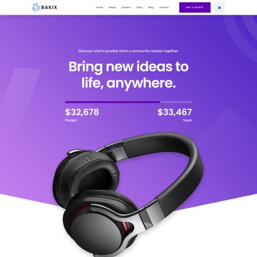Click the Bakix circular logo icon
The height and width of the screenshot is (257, 257).
coord(36,8)
